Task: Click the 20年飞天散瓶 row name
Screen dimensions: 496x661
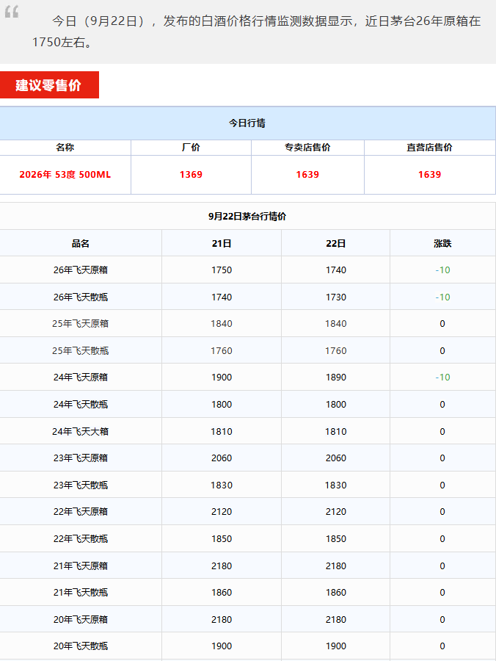Action: [x=81, y=646]
